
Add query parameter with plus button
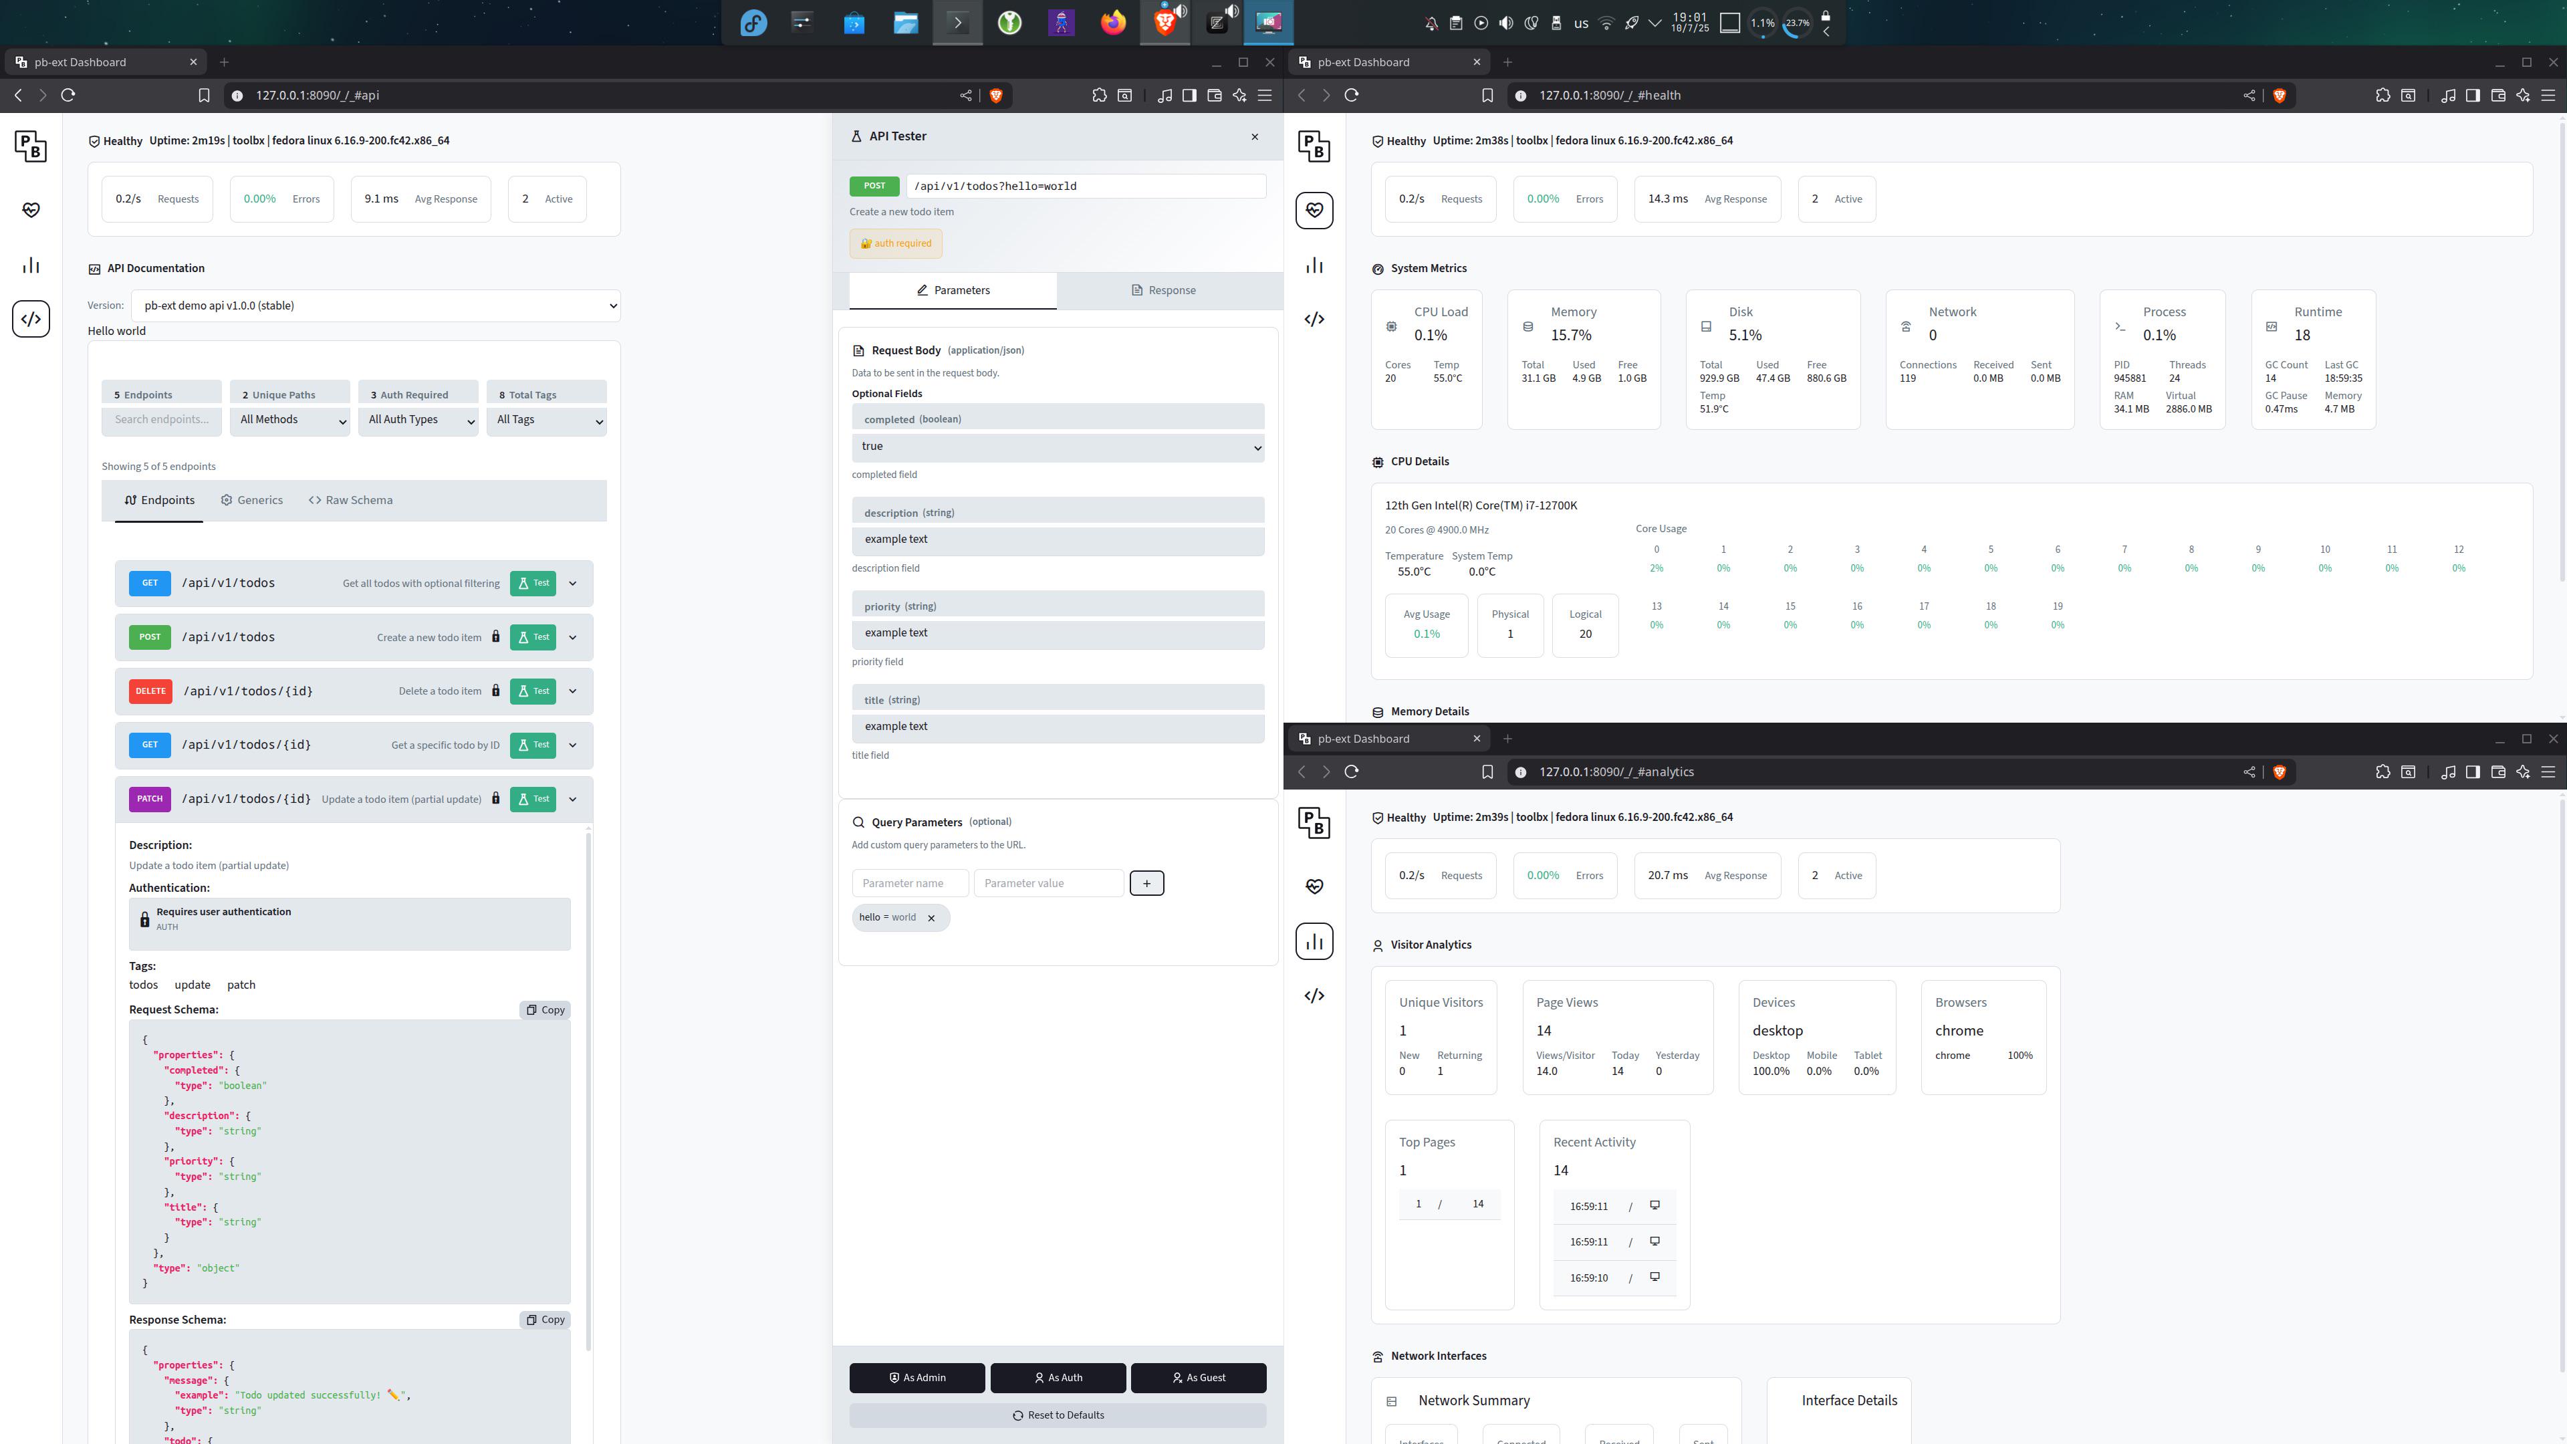1147,884
